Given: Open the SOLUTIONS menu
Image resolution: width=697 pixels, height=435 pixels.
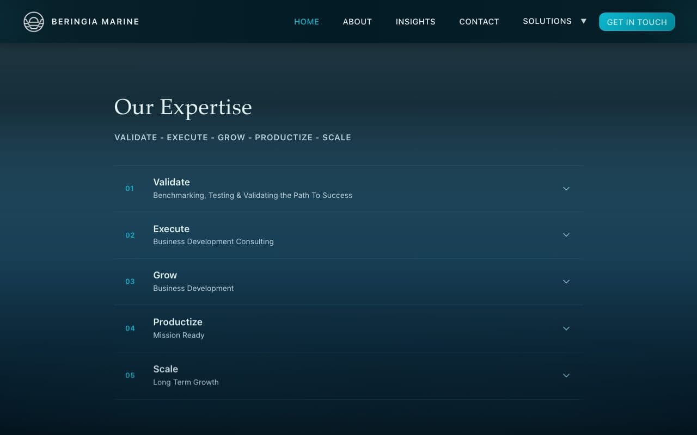Looking at the screenshot, I should [x=547, y=21].
